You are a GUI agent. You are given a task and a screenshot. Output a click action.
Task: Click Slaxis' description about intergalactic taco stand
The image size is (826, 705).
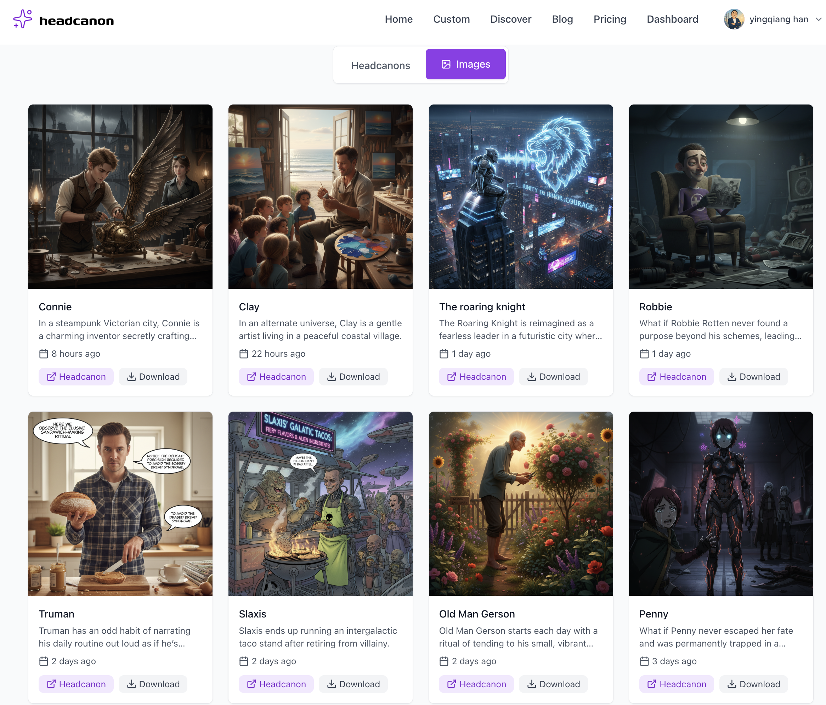pos(318,637)
